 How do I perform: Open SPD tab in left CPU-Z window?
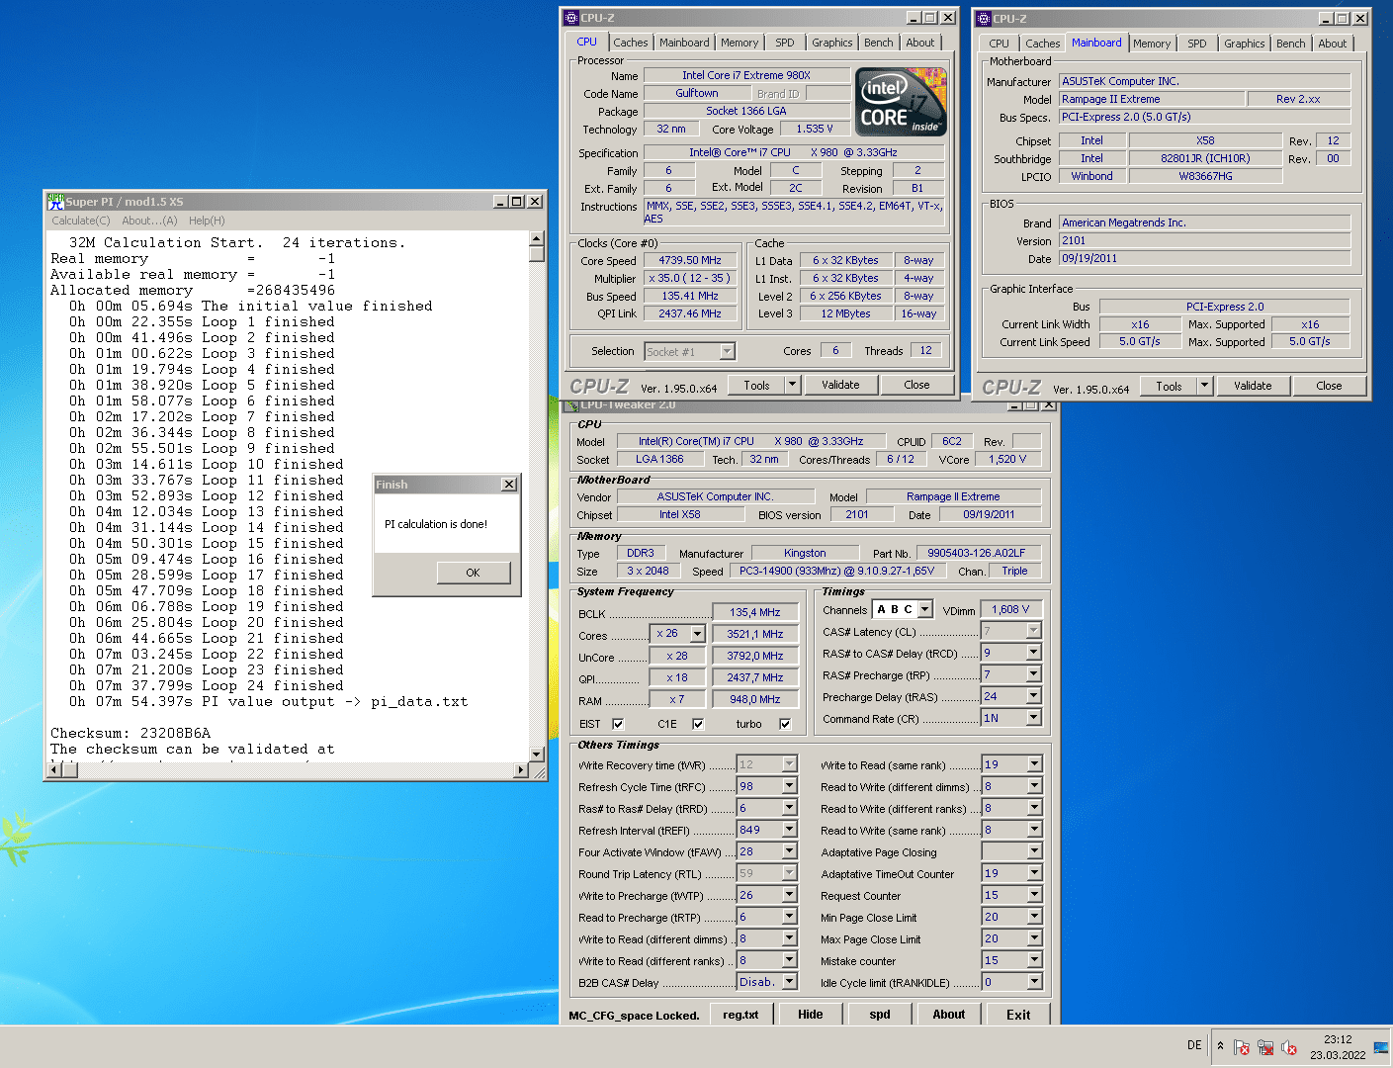tap(785, 43)
